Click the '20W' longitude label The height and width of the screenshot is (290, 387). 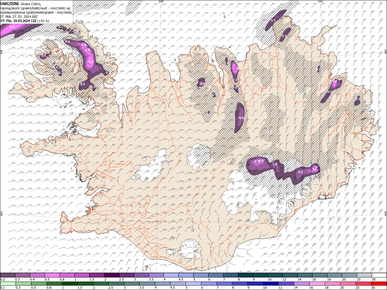tap(161, 2)
